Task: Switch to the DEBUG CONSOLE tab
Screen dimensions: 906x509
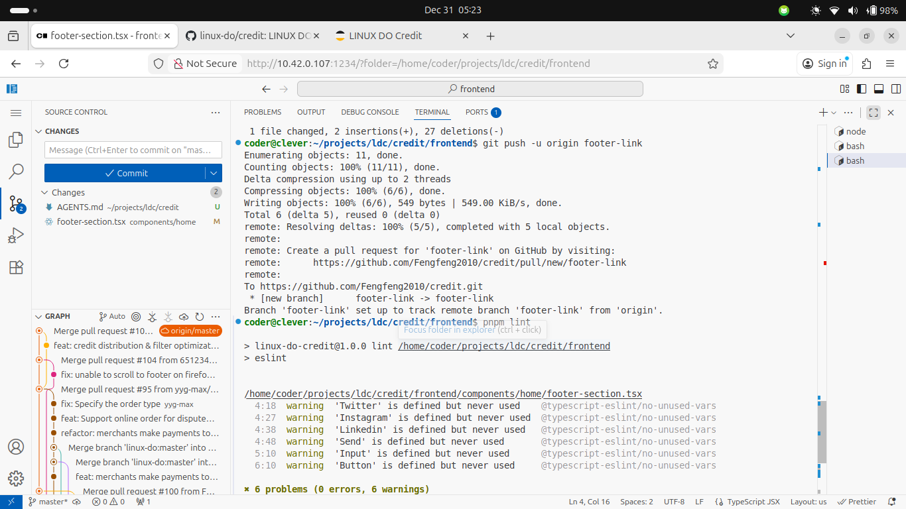Action: (x=370, y=112)
